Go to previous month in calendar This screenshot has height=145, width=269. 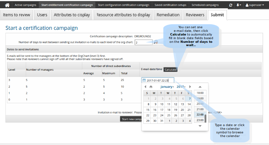(145, 87)
